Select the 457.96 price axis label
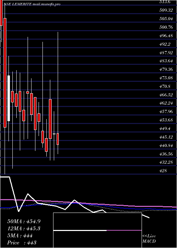The width and height of the screenshot is (177, 248). 166,112
